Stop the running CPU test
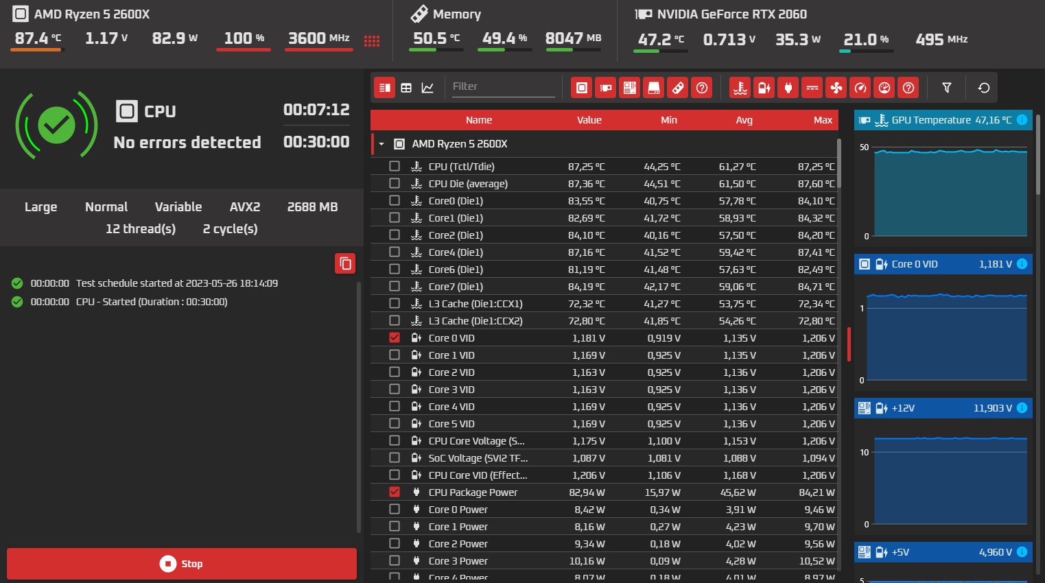The width and height of the screenshot is (1045, 583). pyautogui.click(x=182, y=564)
